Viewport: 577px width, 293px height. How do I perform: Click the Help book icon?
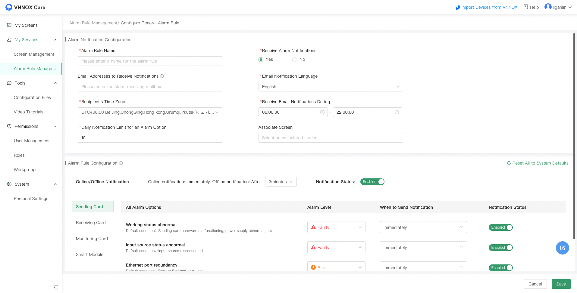tap(526, 7)
